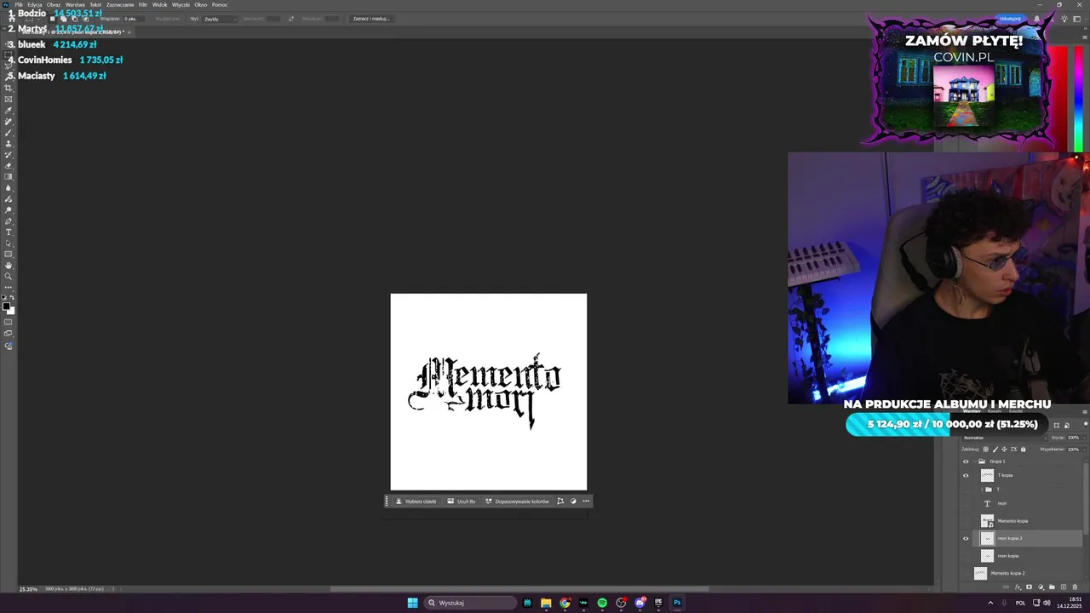Select the Crop tool
The height and width of the screenshot is (613, 1090).
(9, 88)
